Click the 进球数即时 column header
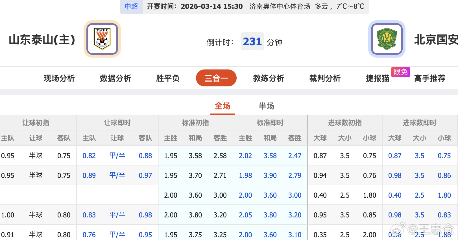The width and height of the screenshot is (458, 240). 420,123
